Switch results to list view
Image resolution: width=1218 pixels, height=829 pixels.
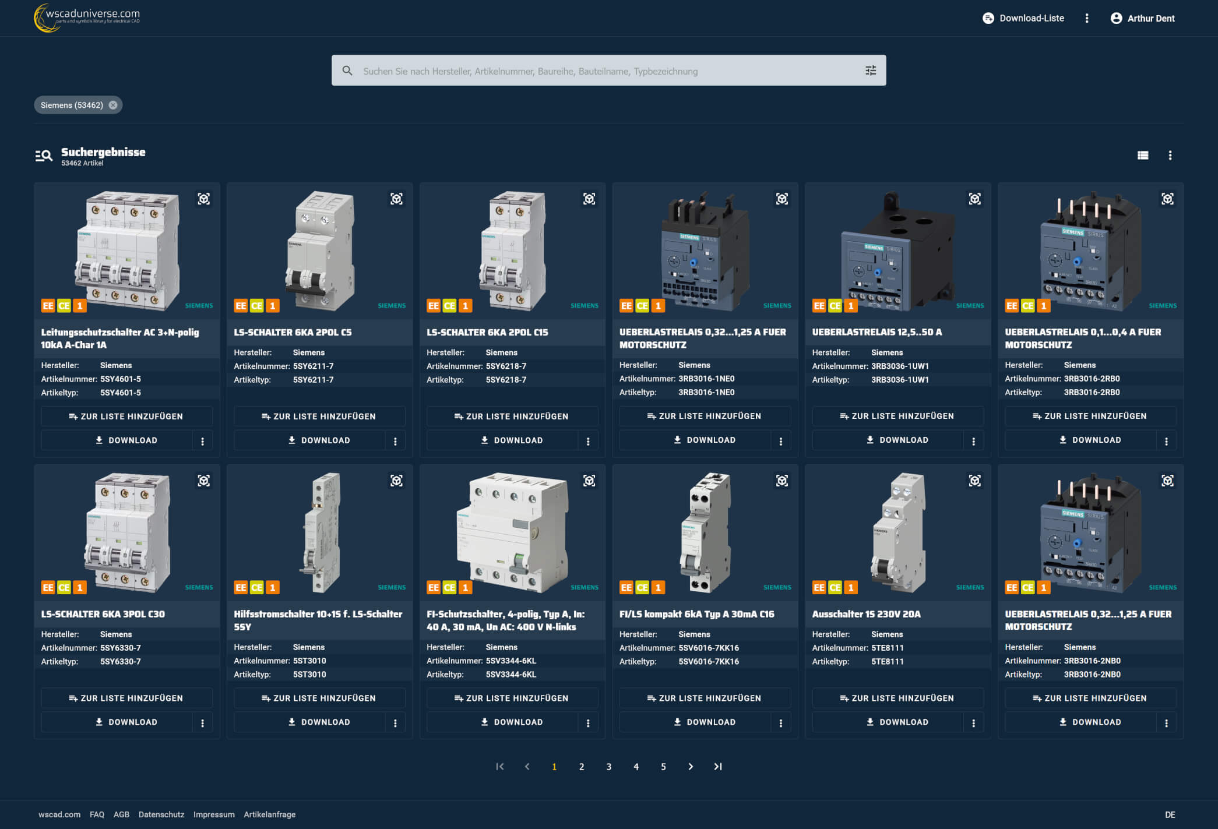click(x=1142, y=155)
